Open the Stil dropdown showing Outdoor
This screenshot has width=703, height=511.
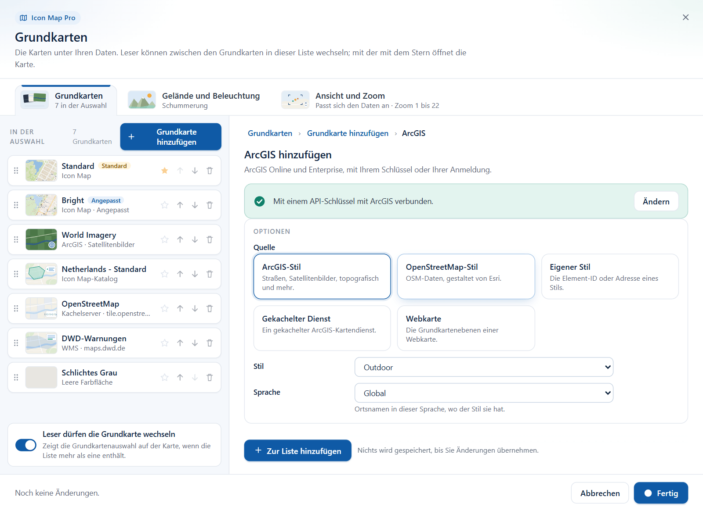pyautogui.click(x=484, y=367)
